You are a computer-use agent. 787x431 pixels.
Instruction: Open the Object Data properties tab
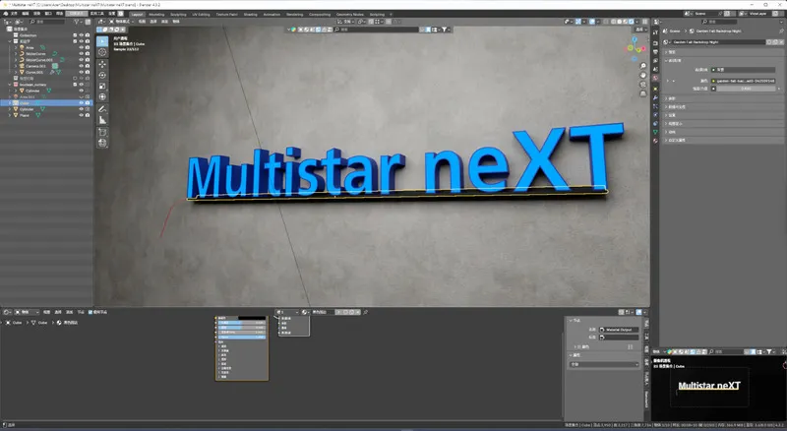pyautogui.click(x=655, y=132)
